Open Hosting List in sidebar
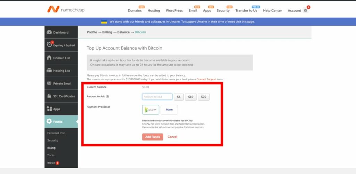The image size is (356, 174). (x=61, y=71)
